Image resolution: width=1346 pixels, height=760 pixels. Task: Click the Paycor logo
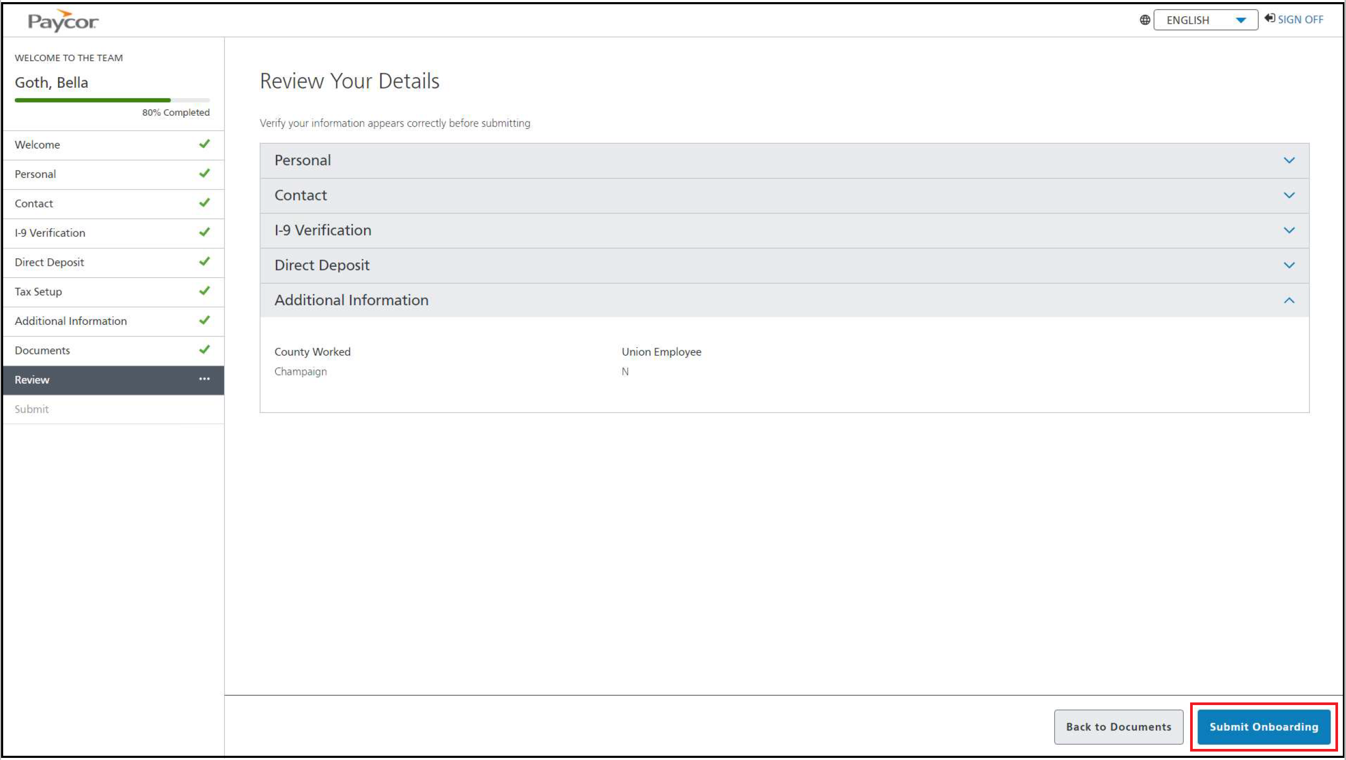point(62,21)
